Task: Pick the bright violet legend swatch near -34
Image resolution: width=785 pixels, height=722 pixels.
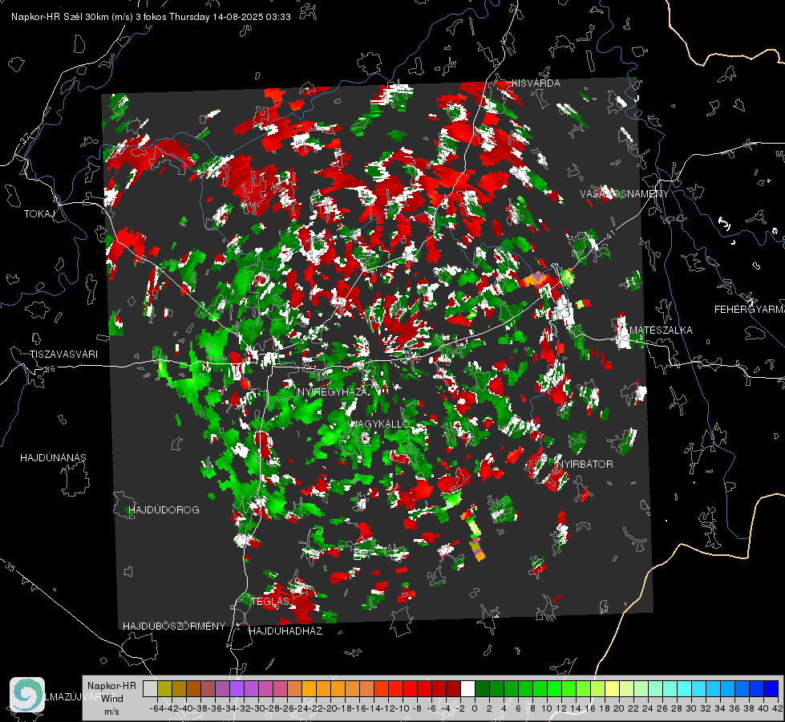Action: pyautogui.click(x=237, y=688)
